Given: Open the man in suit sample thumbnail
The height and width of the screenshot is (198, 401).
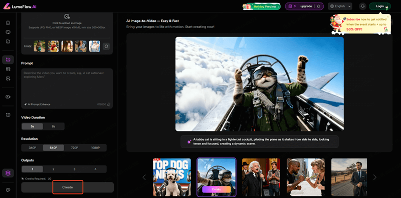Looking at the screenshot, I should click(x=349, y=177).
